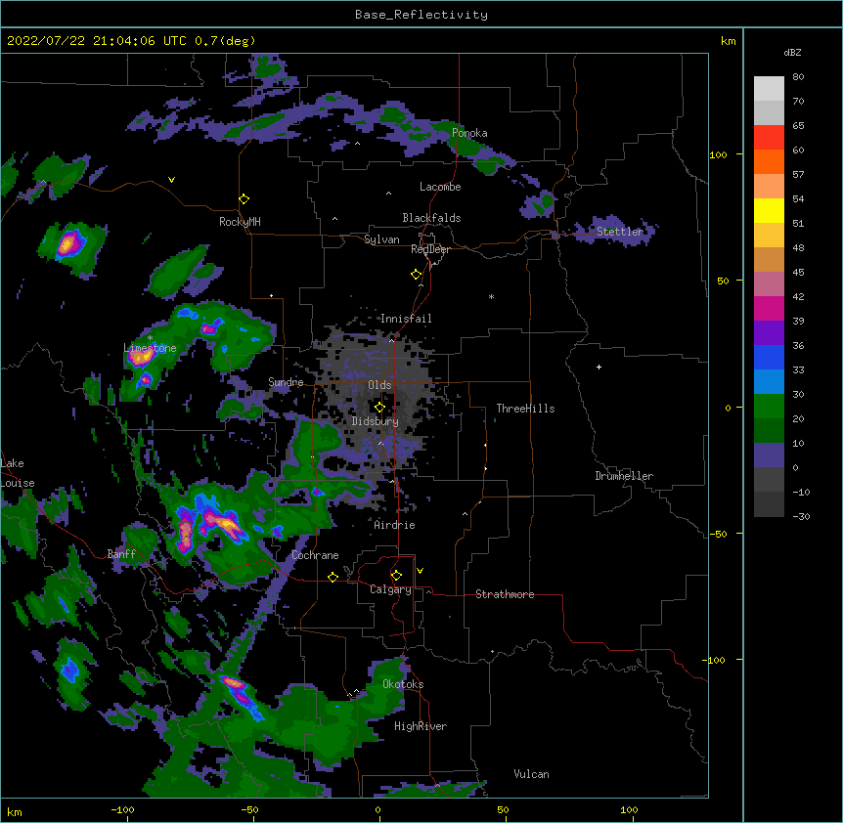Click the white asterisk marker east of RedDeer

(491, 297)
